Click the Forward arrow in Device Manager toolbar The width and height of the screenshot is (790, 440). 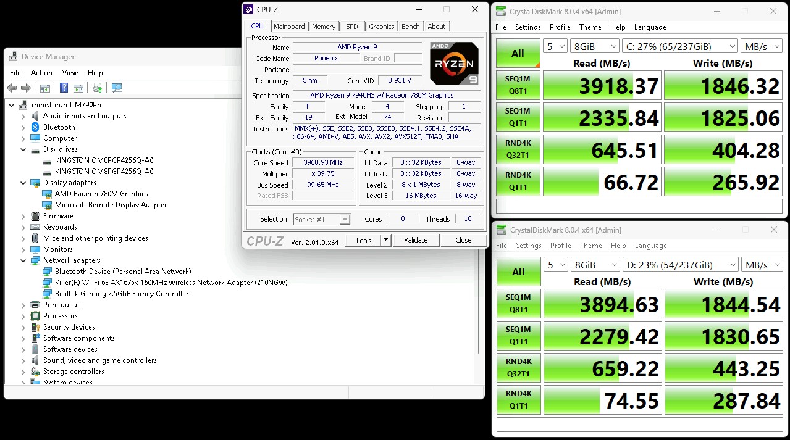coord(26,88)
